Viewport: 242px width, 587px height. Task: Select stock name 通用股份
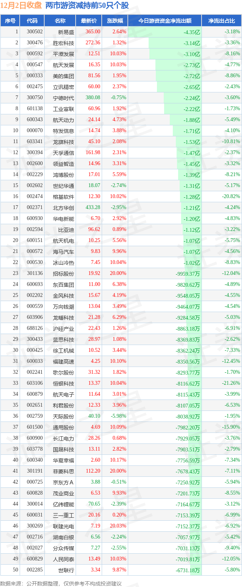(x=64, y=428)
